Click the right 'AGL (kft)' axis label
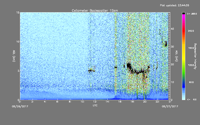200x125 pixels. pos(176,56)
